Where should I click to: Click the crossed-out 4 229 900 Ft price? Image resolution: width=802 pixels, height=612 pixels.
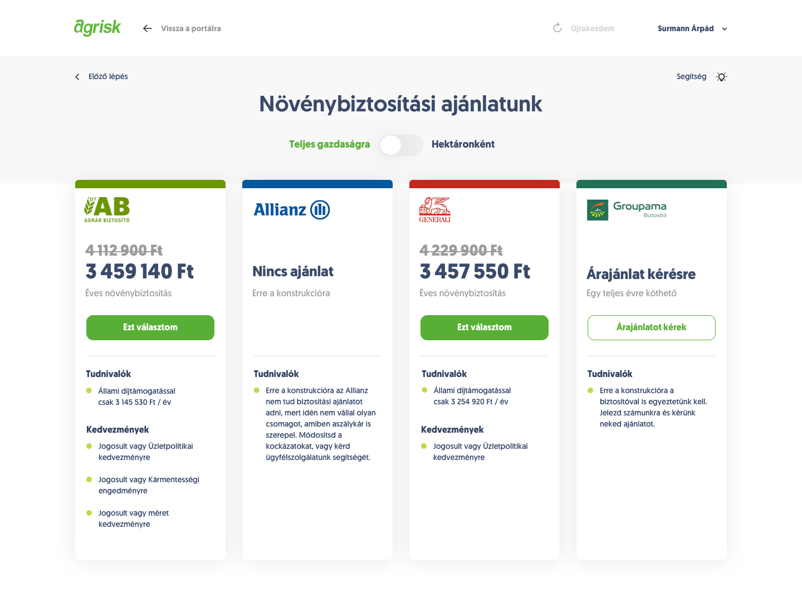[461, 250]
